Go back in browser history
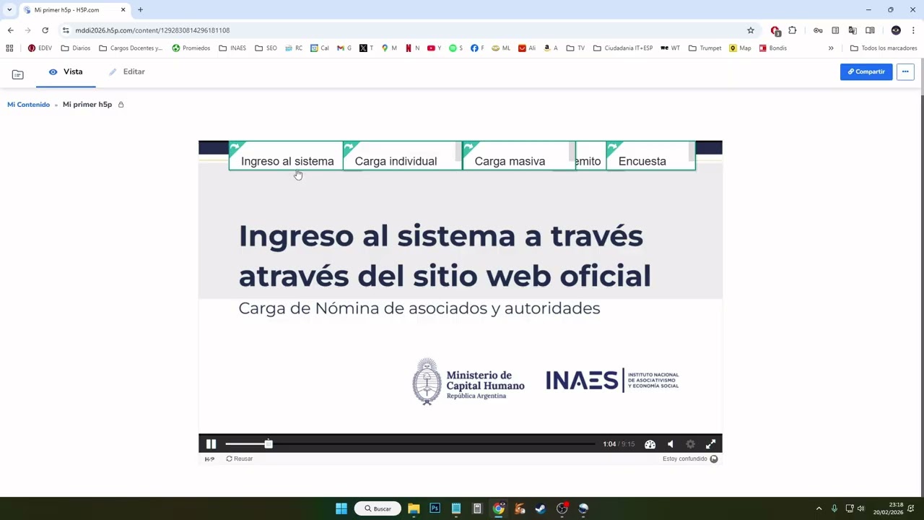Viewport: 924px width, 520px height. point(10,30)
